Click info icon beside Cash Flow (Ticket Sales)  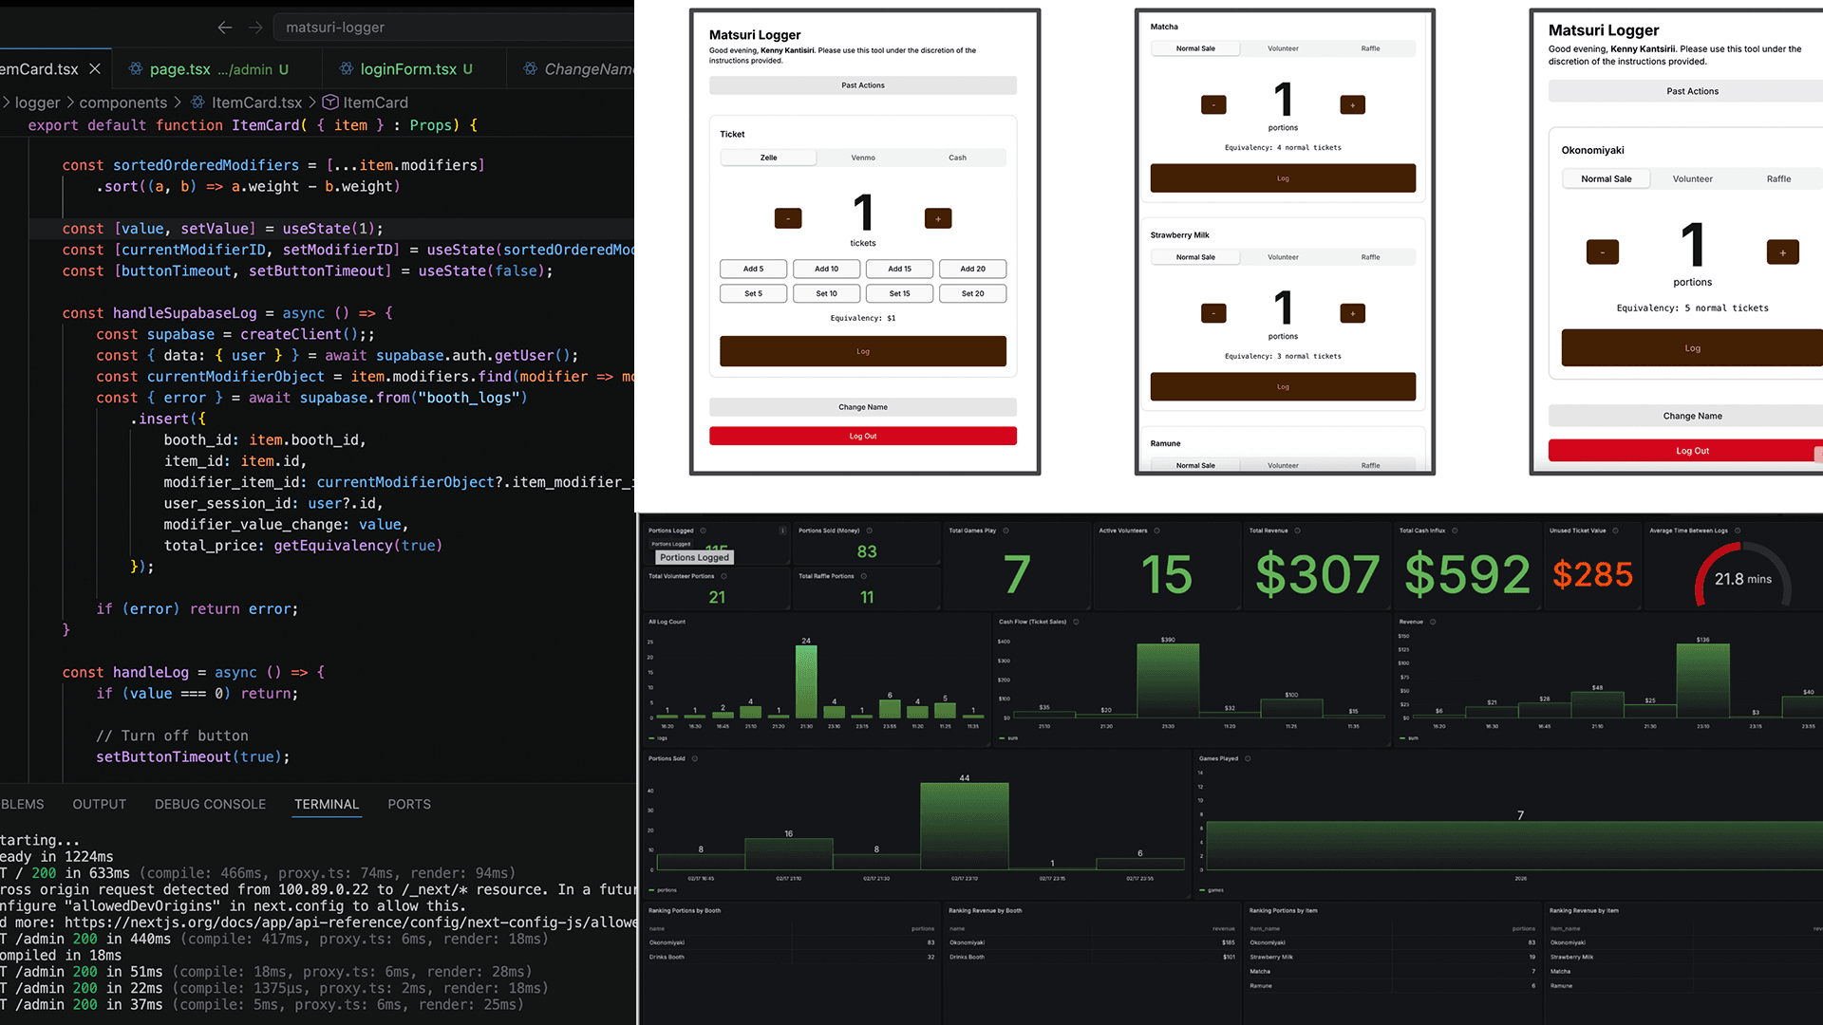[1076, 622]
